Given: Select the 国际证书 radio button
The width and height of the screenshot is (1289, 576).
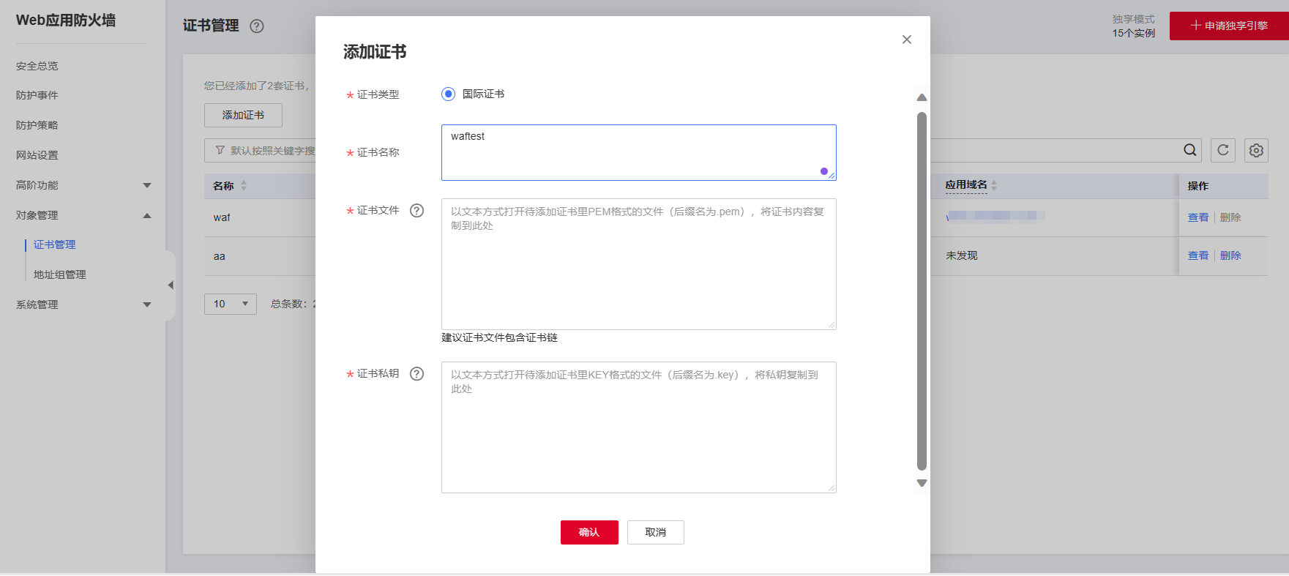Looking at the screenshot, I should (x=448, y=94).
